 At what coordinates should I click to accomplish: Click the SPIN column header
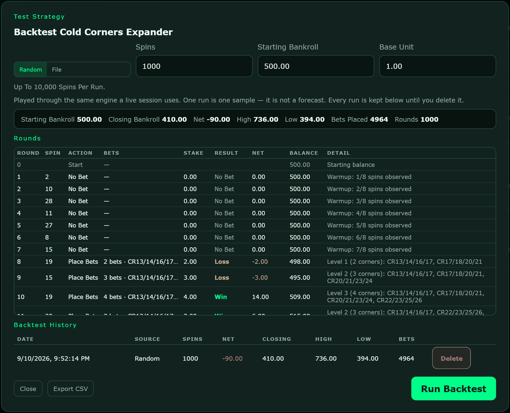pos(53,153)
